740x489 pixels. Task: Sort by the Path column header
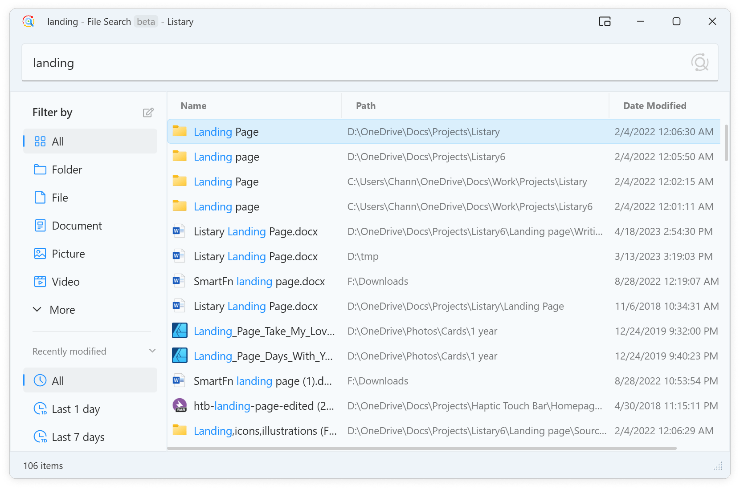[475, 105]
